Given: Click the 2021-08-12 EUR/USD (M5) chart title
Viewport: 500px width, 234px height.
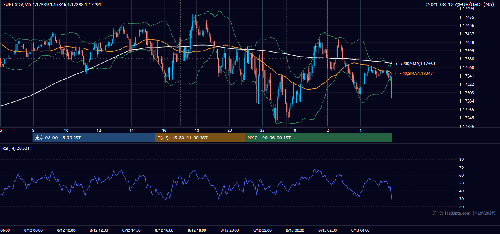Looking at the screenshot, I should point(460,5).
